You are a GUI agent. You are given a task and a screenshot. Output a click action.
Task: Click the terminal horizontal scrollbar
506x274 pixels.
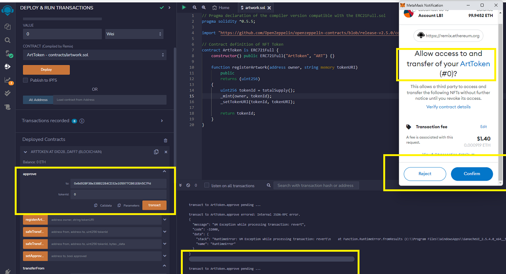tap(272, 259)
